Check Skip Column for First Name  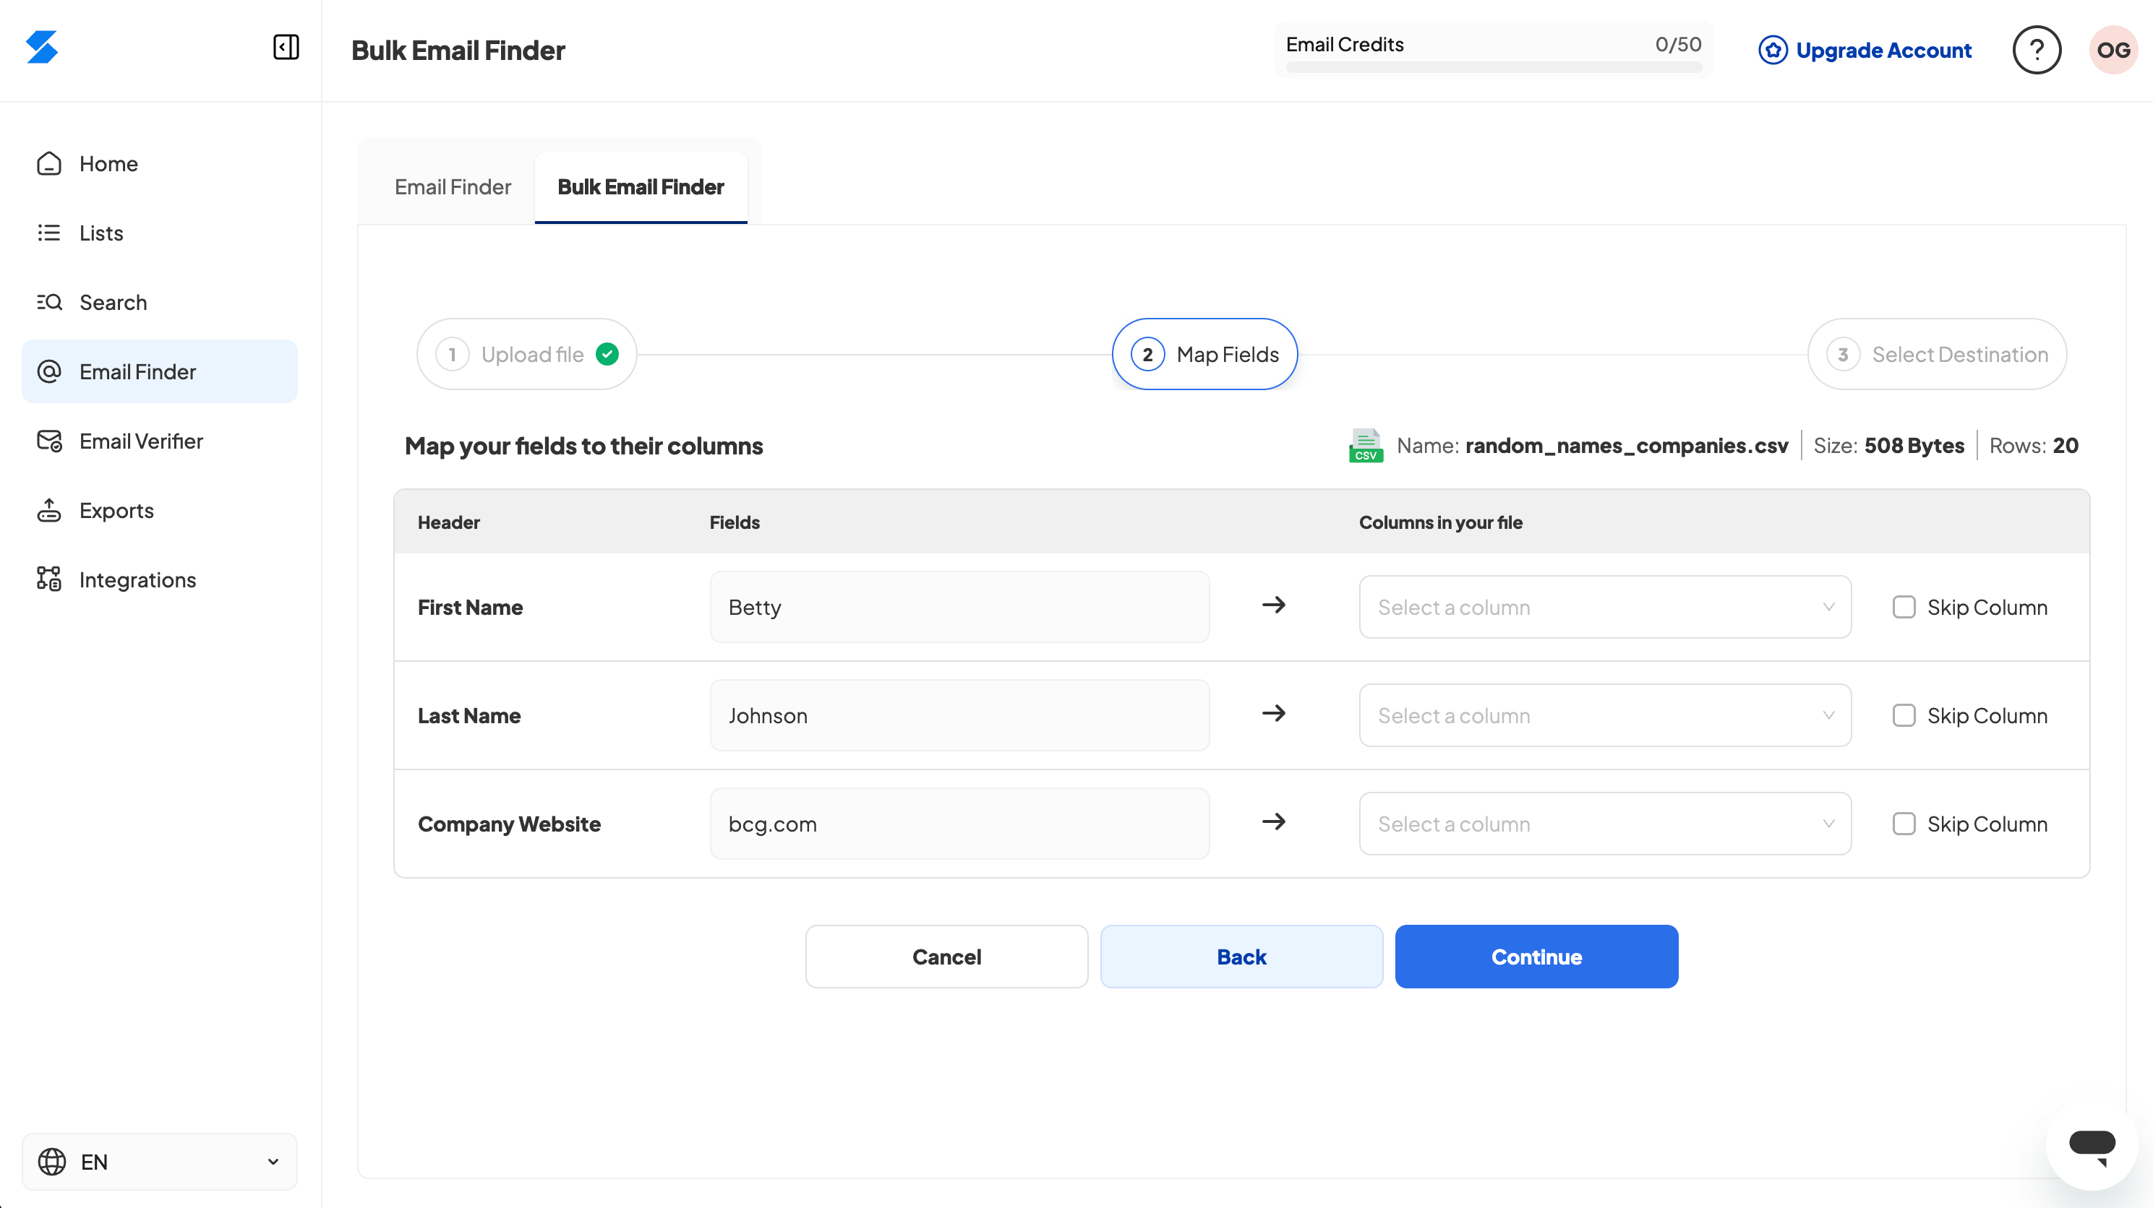pos(1903,608)
